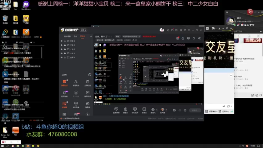Click the 修改 button beside stream title
Screen dimensions: 263x148
(x=118, y=37)
